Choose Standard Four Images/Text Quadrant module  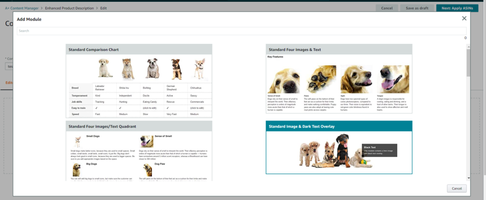tap(139, 151)
